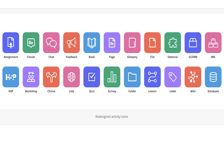Click the Link globe icon
224x149 pixels.
click(72, 77)
